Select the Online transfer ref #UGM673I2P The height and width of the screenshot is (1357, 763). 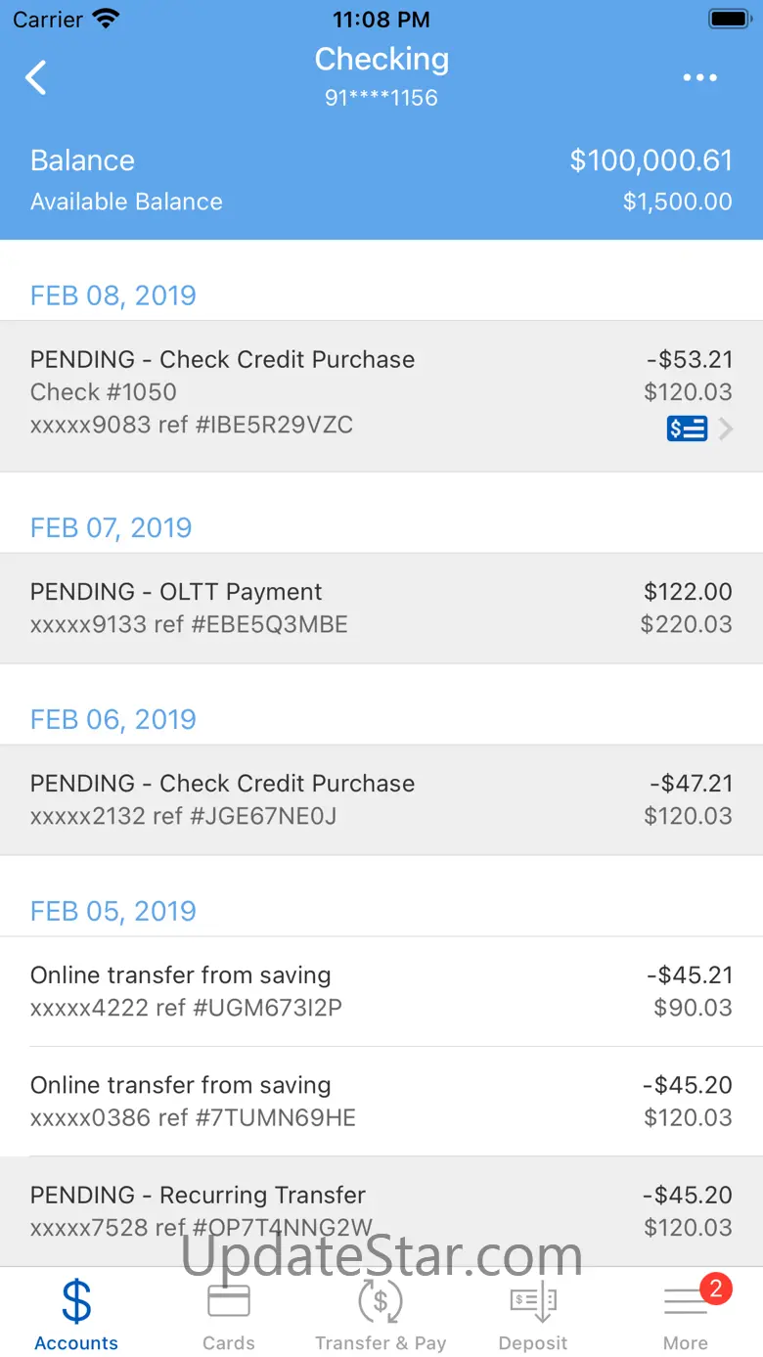[381, 991]
